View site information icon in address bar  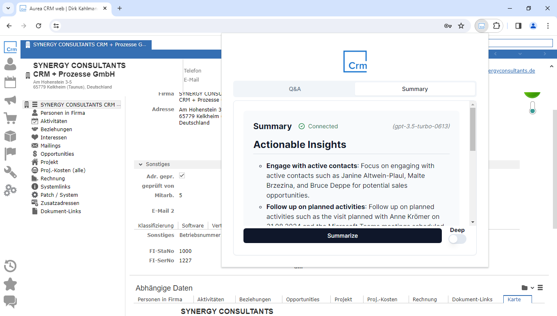57,26
